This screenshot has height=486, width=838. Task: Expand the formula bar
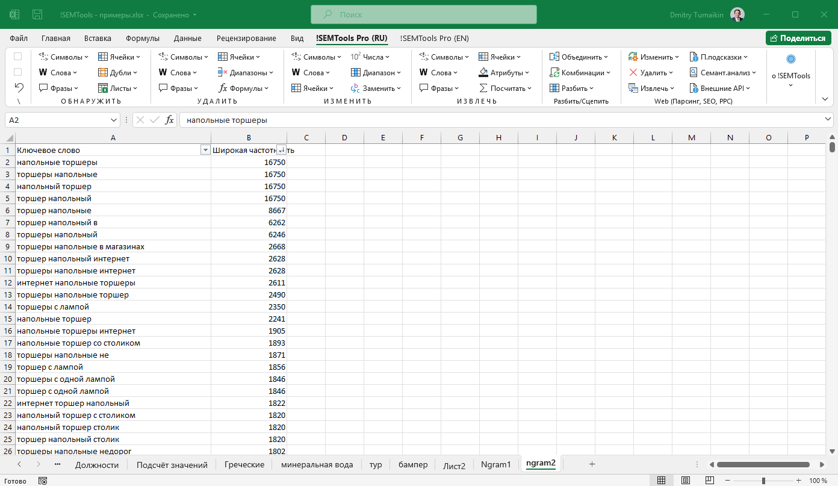(x=828, y=120)
